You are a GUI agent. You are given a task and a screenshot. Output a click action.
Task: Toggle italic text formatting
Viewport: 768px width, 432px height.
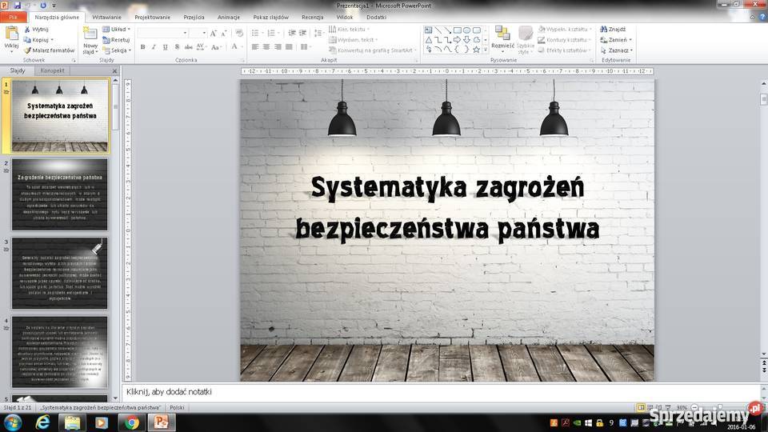pos(154,47)
